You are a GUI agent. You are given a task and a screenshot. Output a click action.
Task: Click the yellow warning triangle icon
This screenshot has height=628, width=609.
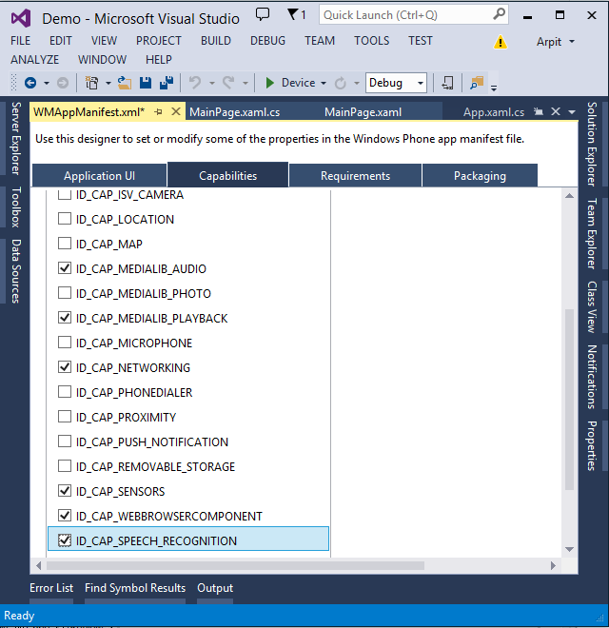pyautogui.click(x=500, y=42)
